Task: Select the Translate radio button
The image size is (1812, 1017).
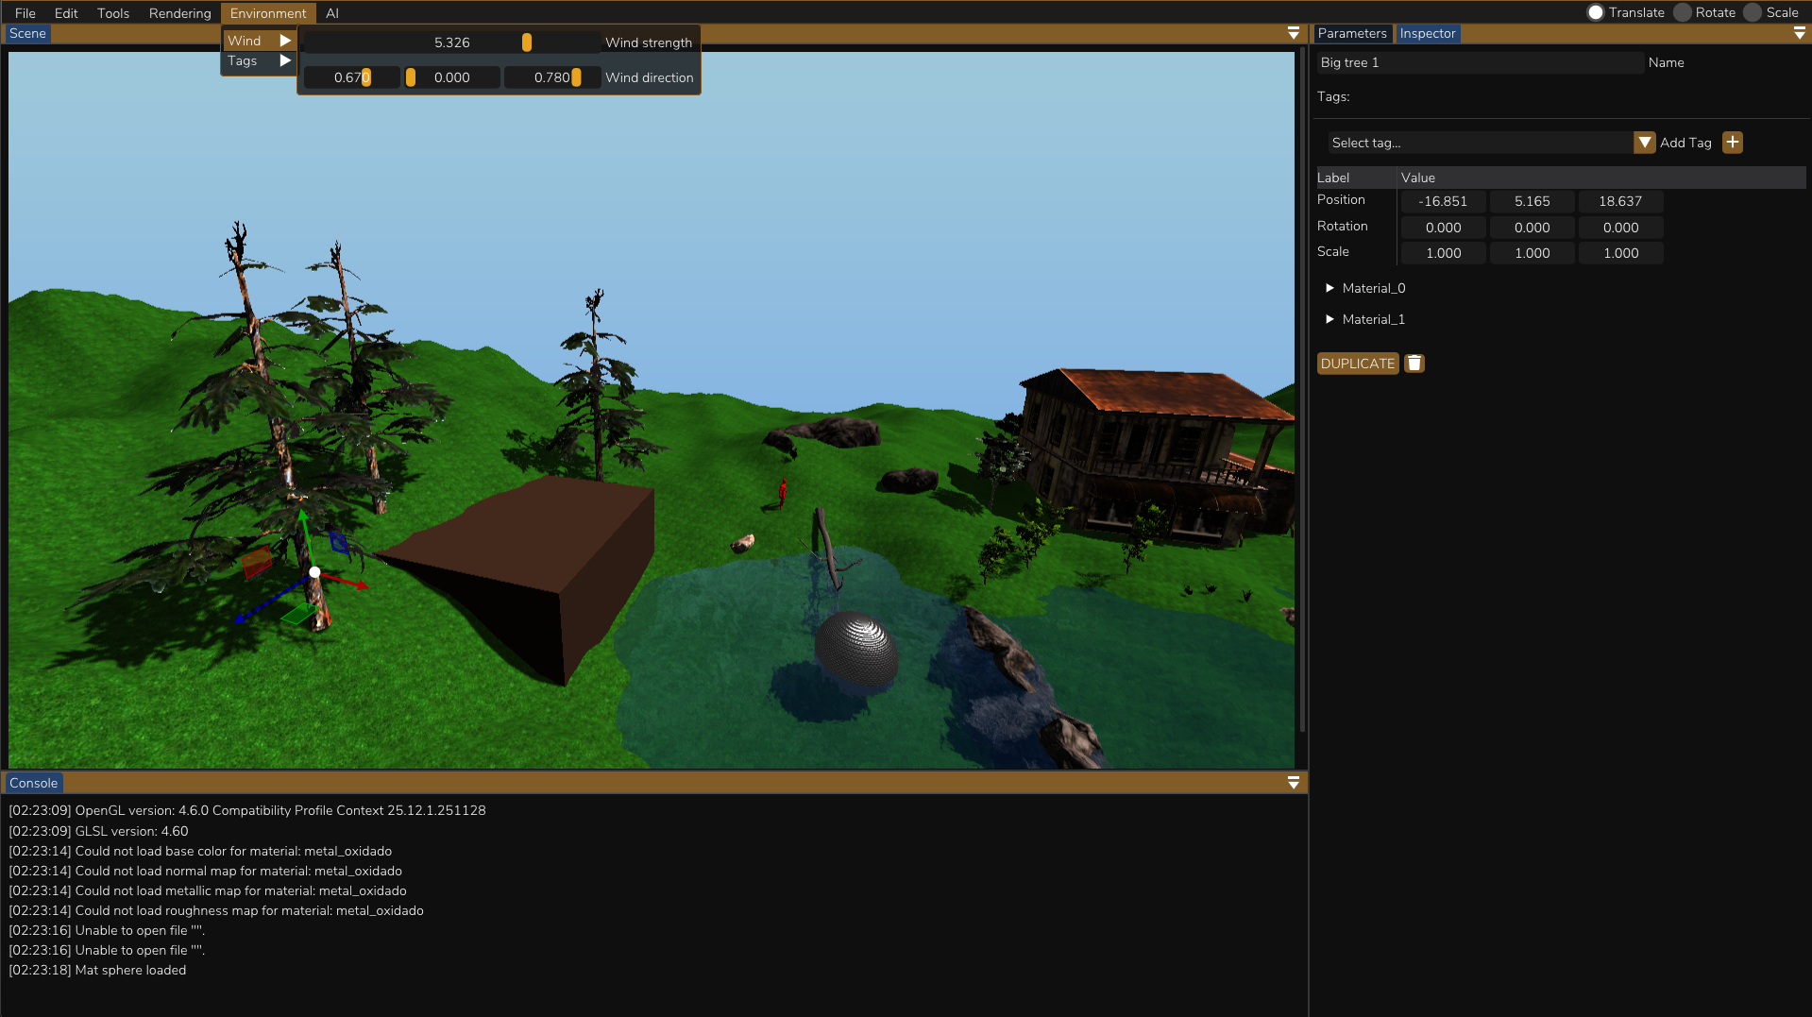Action: click(1596, 12)
